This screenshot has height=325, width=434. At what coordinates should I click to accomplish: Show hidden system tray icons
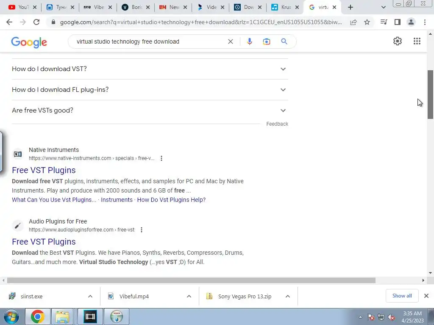(x=360, y=317)
